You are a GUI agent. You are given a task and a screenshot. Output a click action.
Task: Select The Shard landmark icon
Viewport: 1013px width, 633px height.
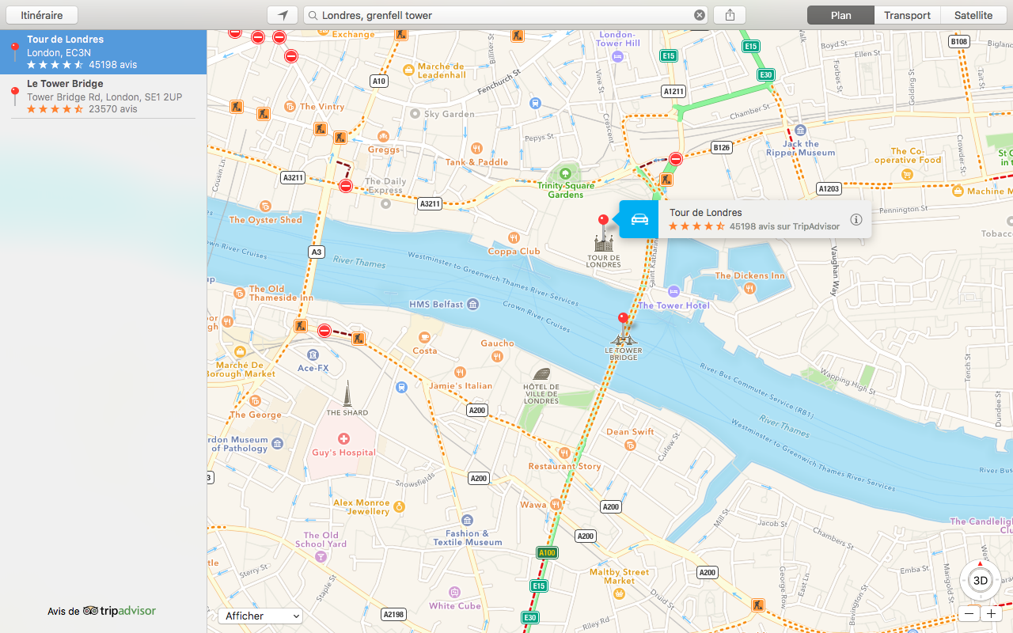(x=347, y=394)
